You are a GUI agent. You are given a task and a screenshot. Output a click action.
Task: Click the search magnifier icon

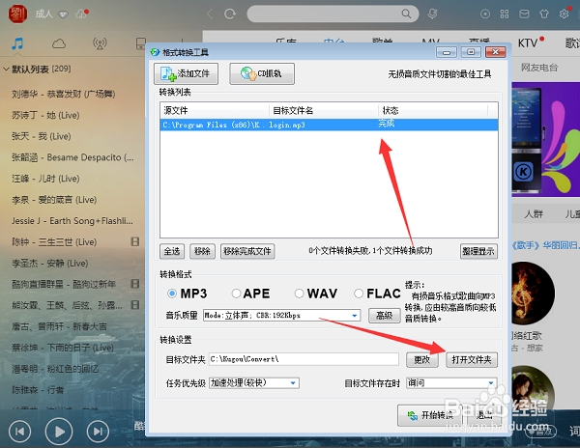coord(406,14)
